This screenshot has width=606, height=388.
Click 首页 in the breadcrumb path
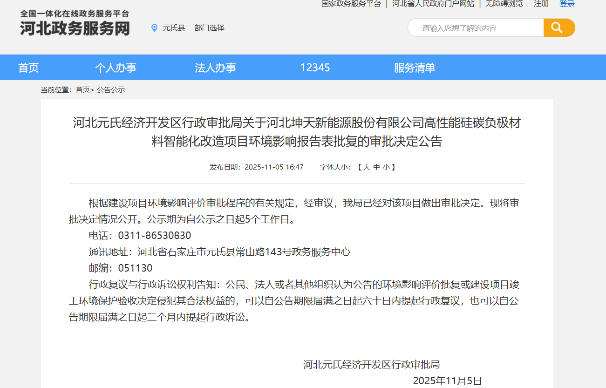82,90
